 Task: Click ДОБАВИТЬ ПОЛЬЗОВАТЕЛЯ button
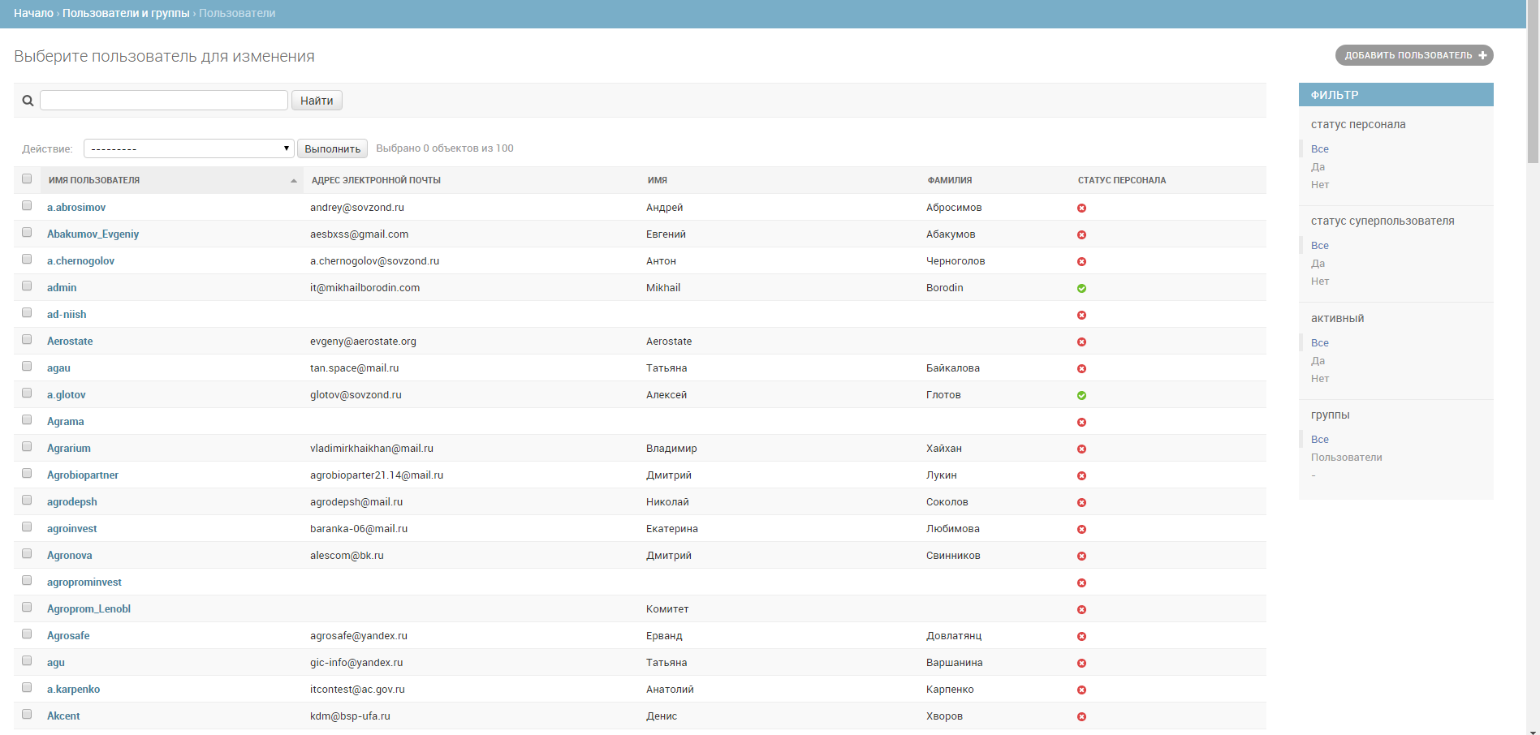coord(1414,55)
